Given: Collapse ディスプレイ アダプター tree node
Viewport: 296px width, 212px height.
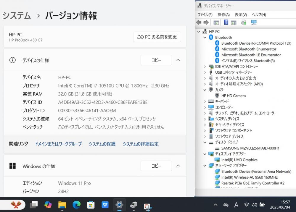Looking at the screenshot, I should pyautogui.click(x=205, y=154).
